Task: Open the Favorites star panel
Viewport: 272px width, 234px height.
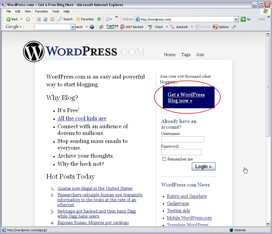Action: point(85,19)
